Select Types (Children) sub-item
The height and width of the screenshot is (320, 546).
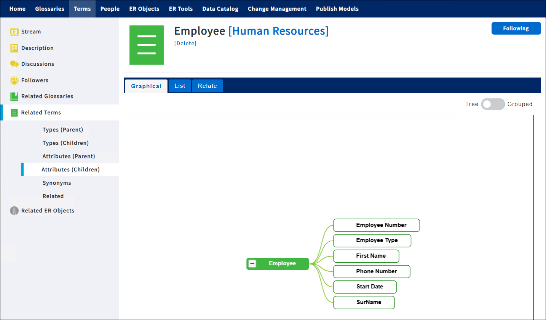point(65,143)
